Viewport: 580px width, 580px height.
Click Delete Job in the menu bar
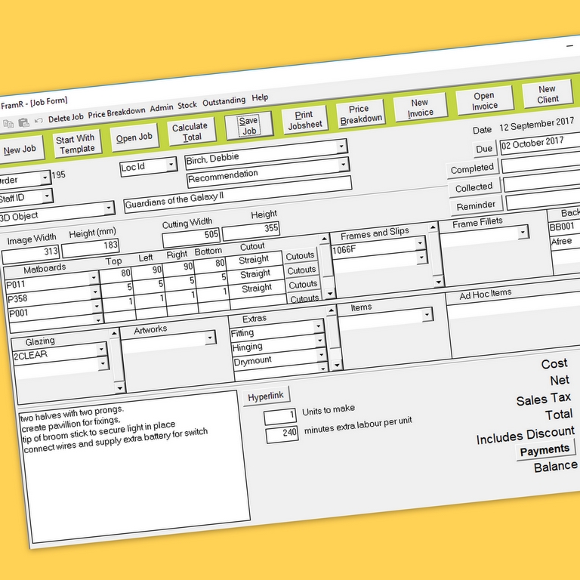pos(66,118)
